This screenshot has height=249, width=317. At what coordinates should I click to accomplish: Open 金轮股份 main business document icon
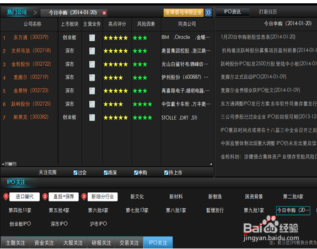tap(92, 64)
